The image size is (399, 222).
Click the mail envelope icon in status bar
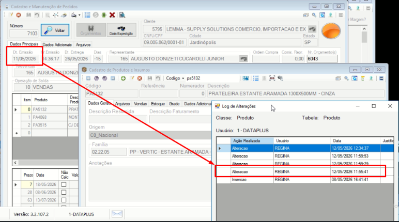coord(117,214)
